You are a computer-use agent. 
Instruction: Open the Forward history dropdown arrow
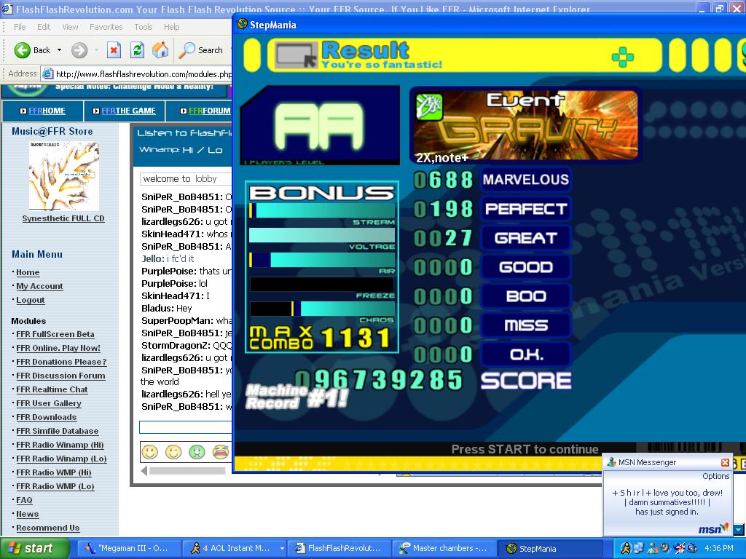[x=96, y=50]
